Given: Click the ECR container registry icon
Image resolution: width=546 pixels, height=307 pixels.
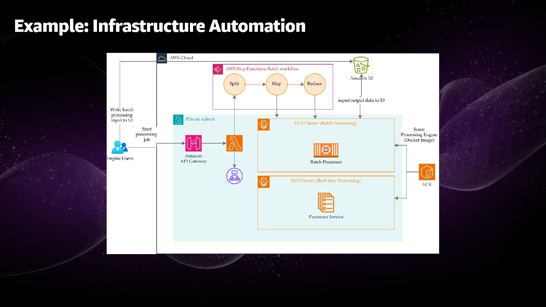Looking at the screenshot, I should tap(427, 172).
